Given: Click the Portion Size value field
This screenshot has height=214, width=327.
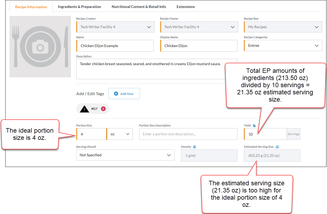Looking at the screenshot, I should (91, 134).
